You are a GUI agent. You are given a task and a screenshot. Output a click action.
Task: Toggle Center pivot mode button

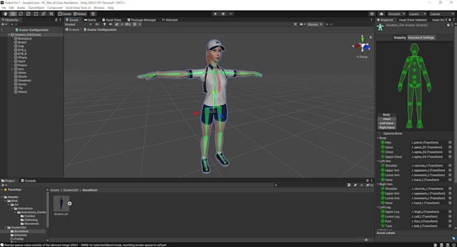point(65,14)
